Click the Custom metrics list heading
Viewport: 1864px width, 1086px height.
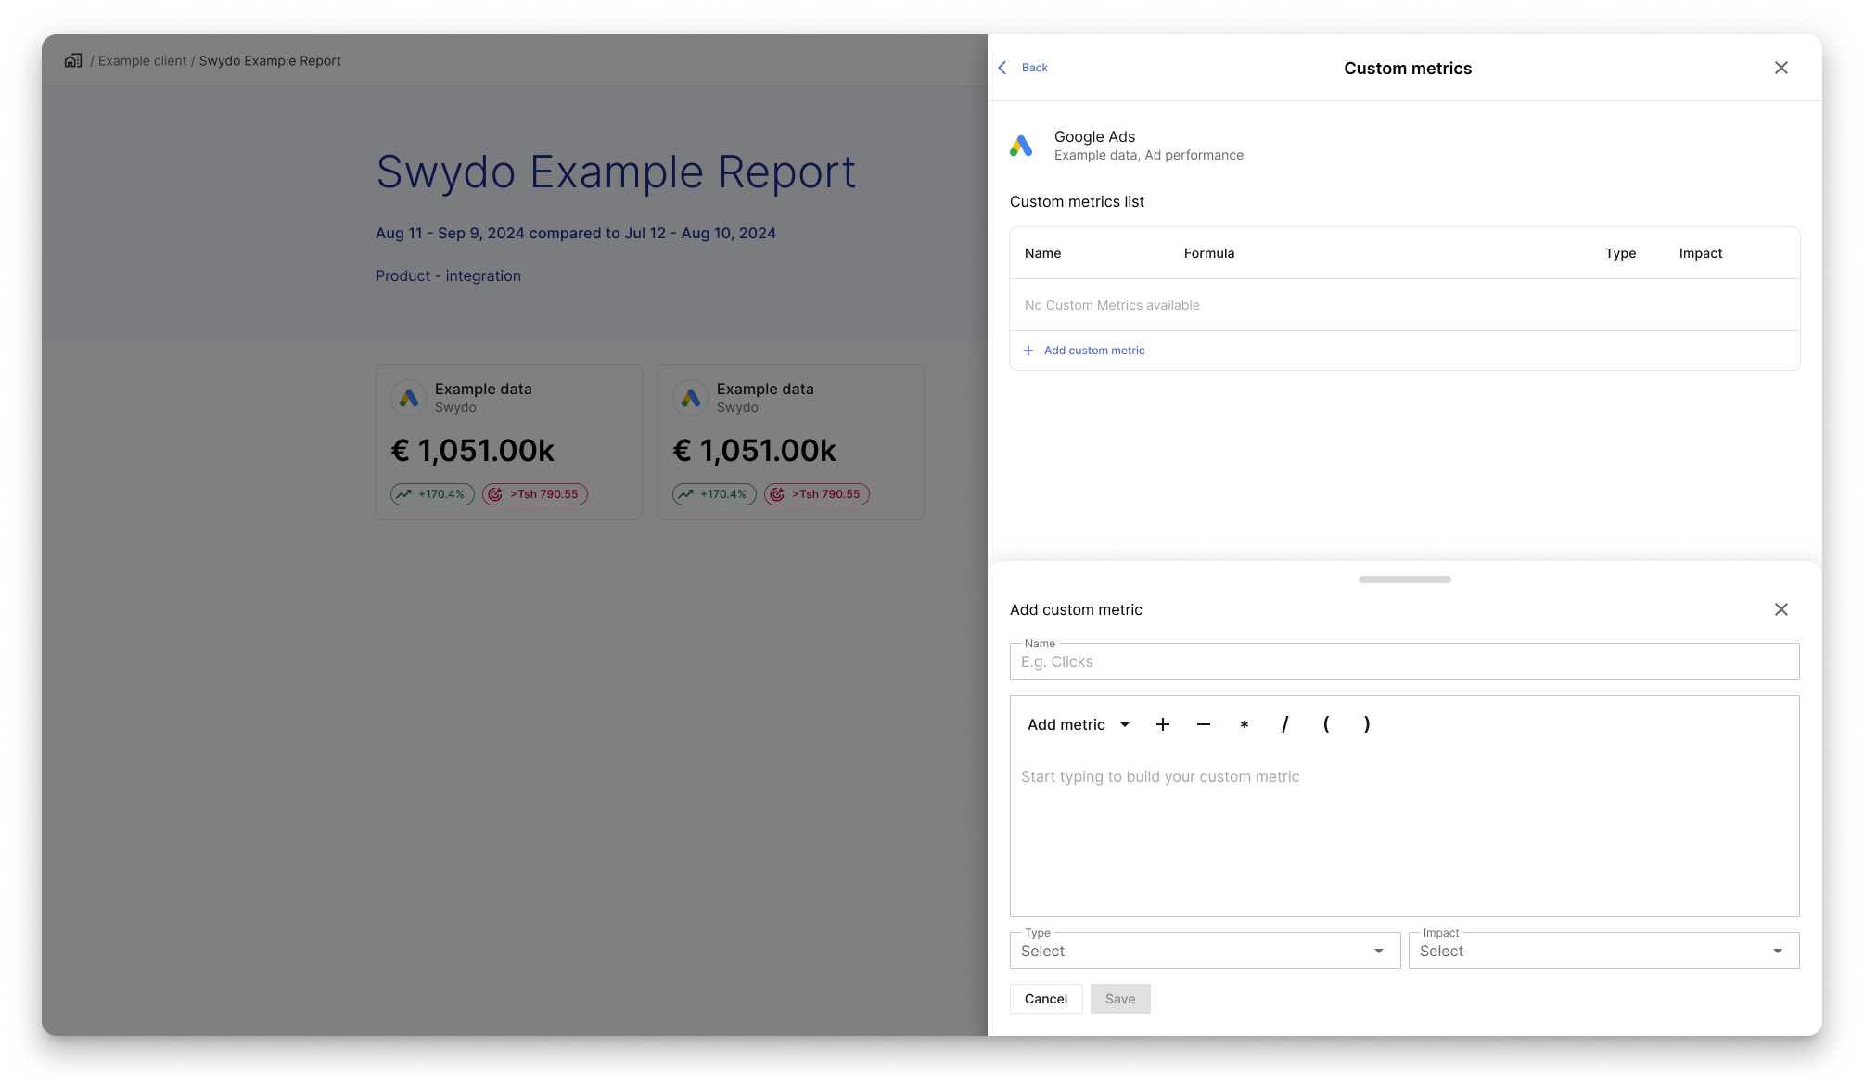click(1077, 202)
